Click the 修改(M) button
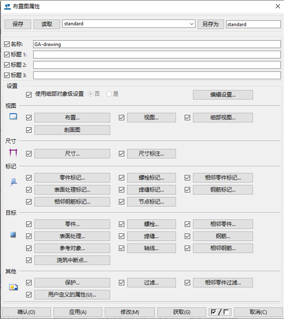This screenshot has width=284, height=319. [130, 312]
